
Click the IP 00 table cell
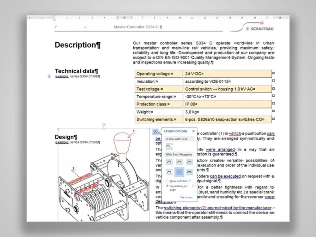point(228,104)
